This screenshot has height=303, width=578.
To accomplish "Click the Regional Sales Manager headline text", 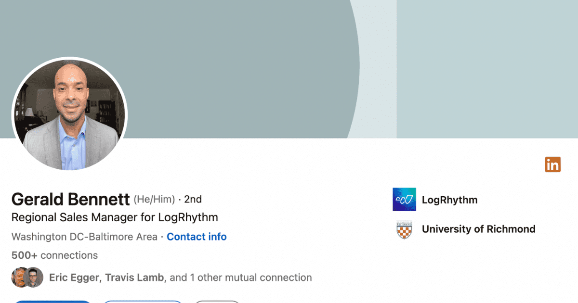I will (115, 217).
